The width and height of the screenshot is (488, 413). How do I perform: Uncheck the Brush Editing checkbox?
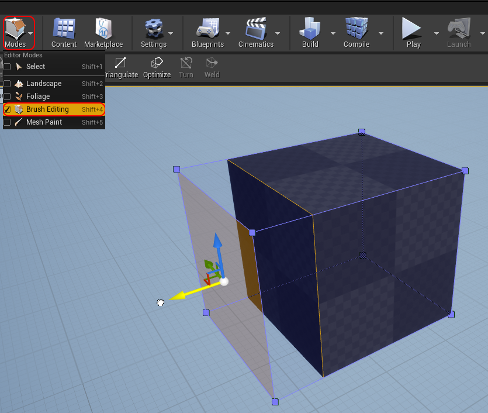click(7, 109)
